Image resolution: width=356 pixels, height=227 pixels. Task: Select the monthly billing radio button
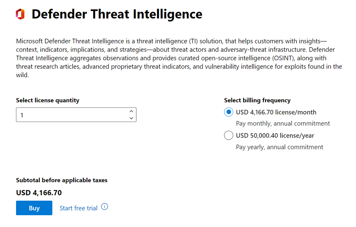[x=228, y=112]
